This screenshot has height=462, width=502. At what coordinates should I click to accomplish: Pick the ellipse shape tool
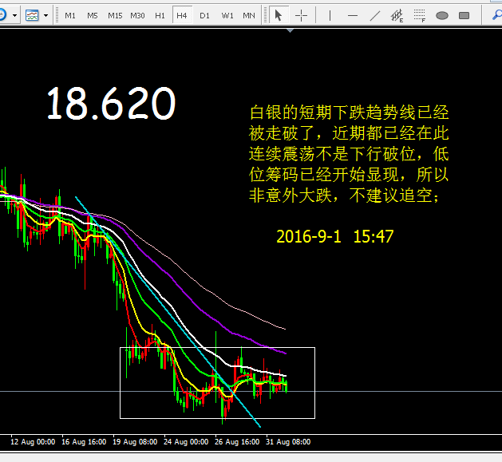click(442, 15)
